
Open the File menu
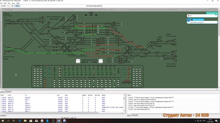tap(1, 3)
